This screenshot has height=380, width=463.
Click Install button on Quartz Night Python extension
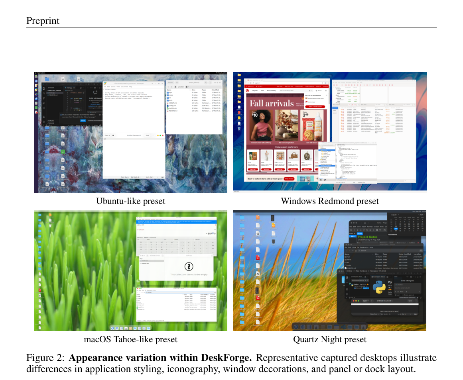(365, 288)
